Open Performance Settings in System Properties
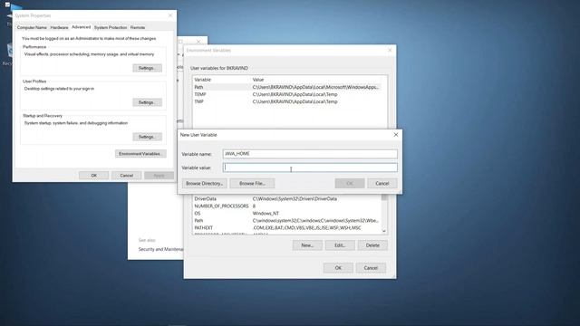Viewport: 580px width, 326px height. (147, 68)
